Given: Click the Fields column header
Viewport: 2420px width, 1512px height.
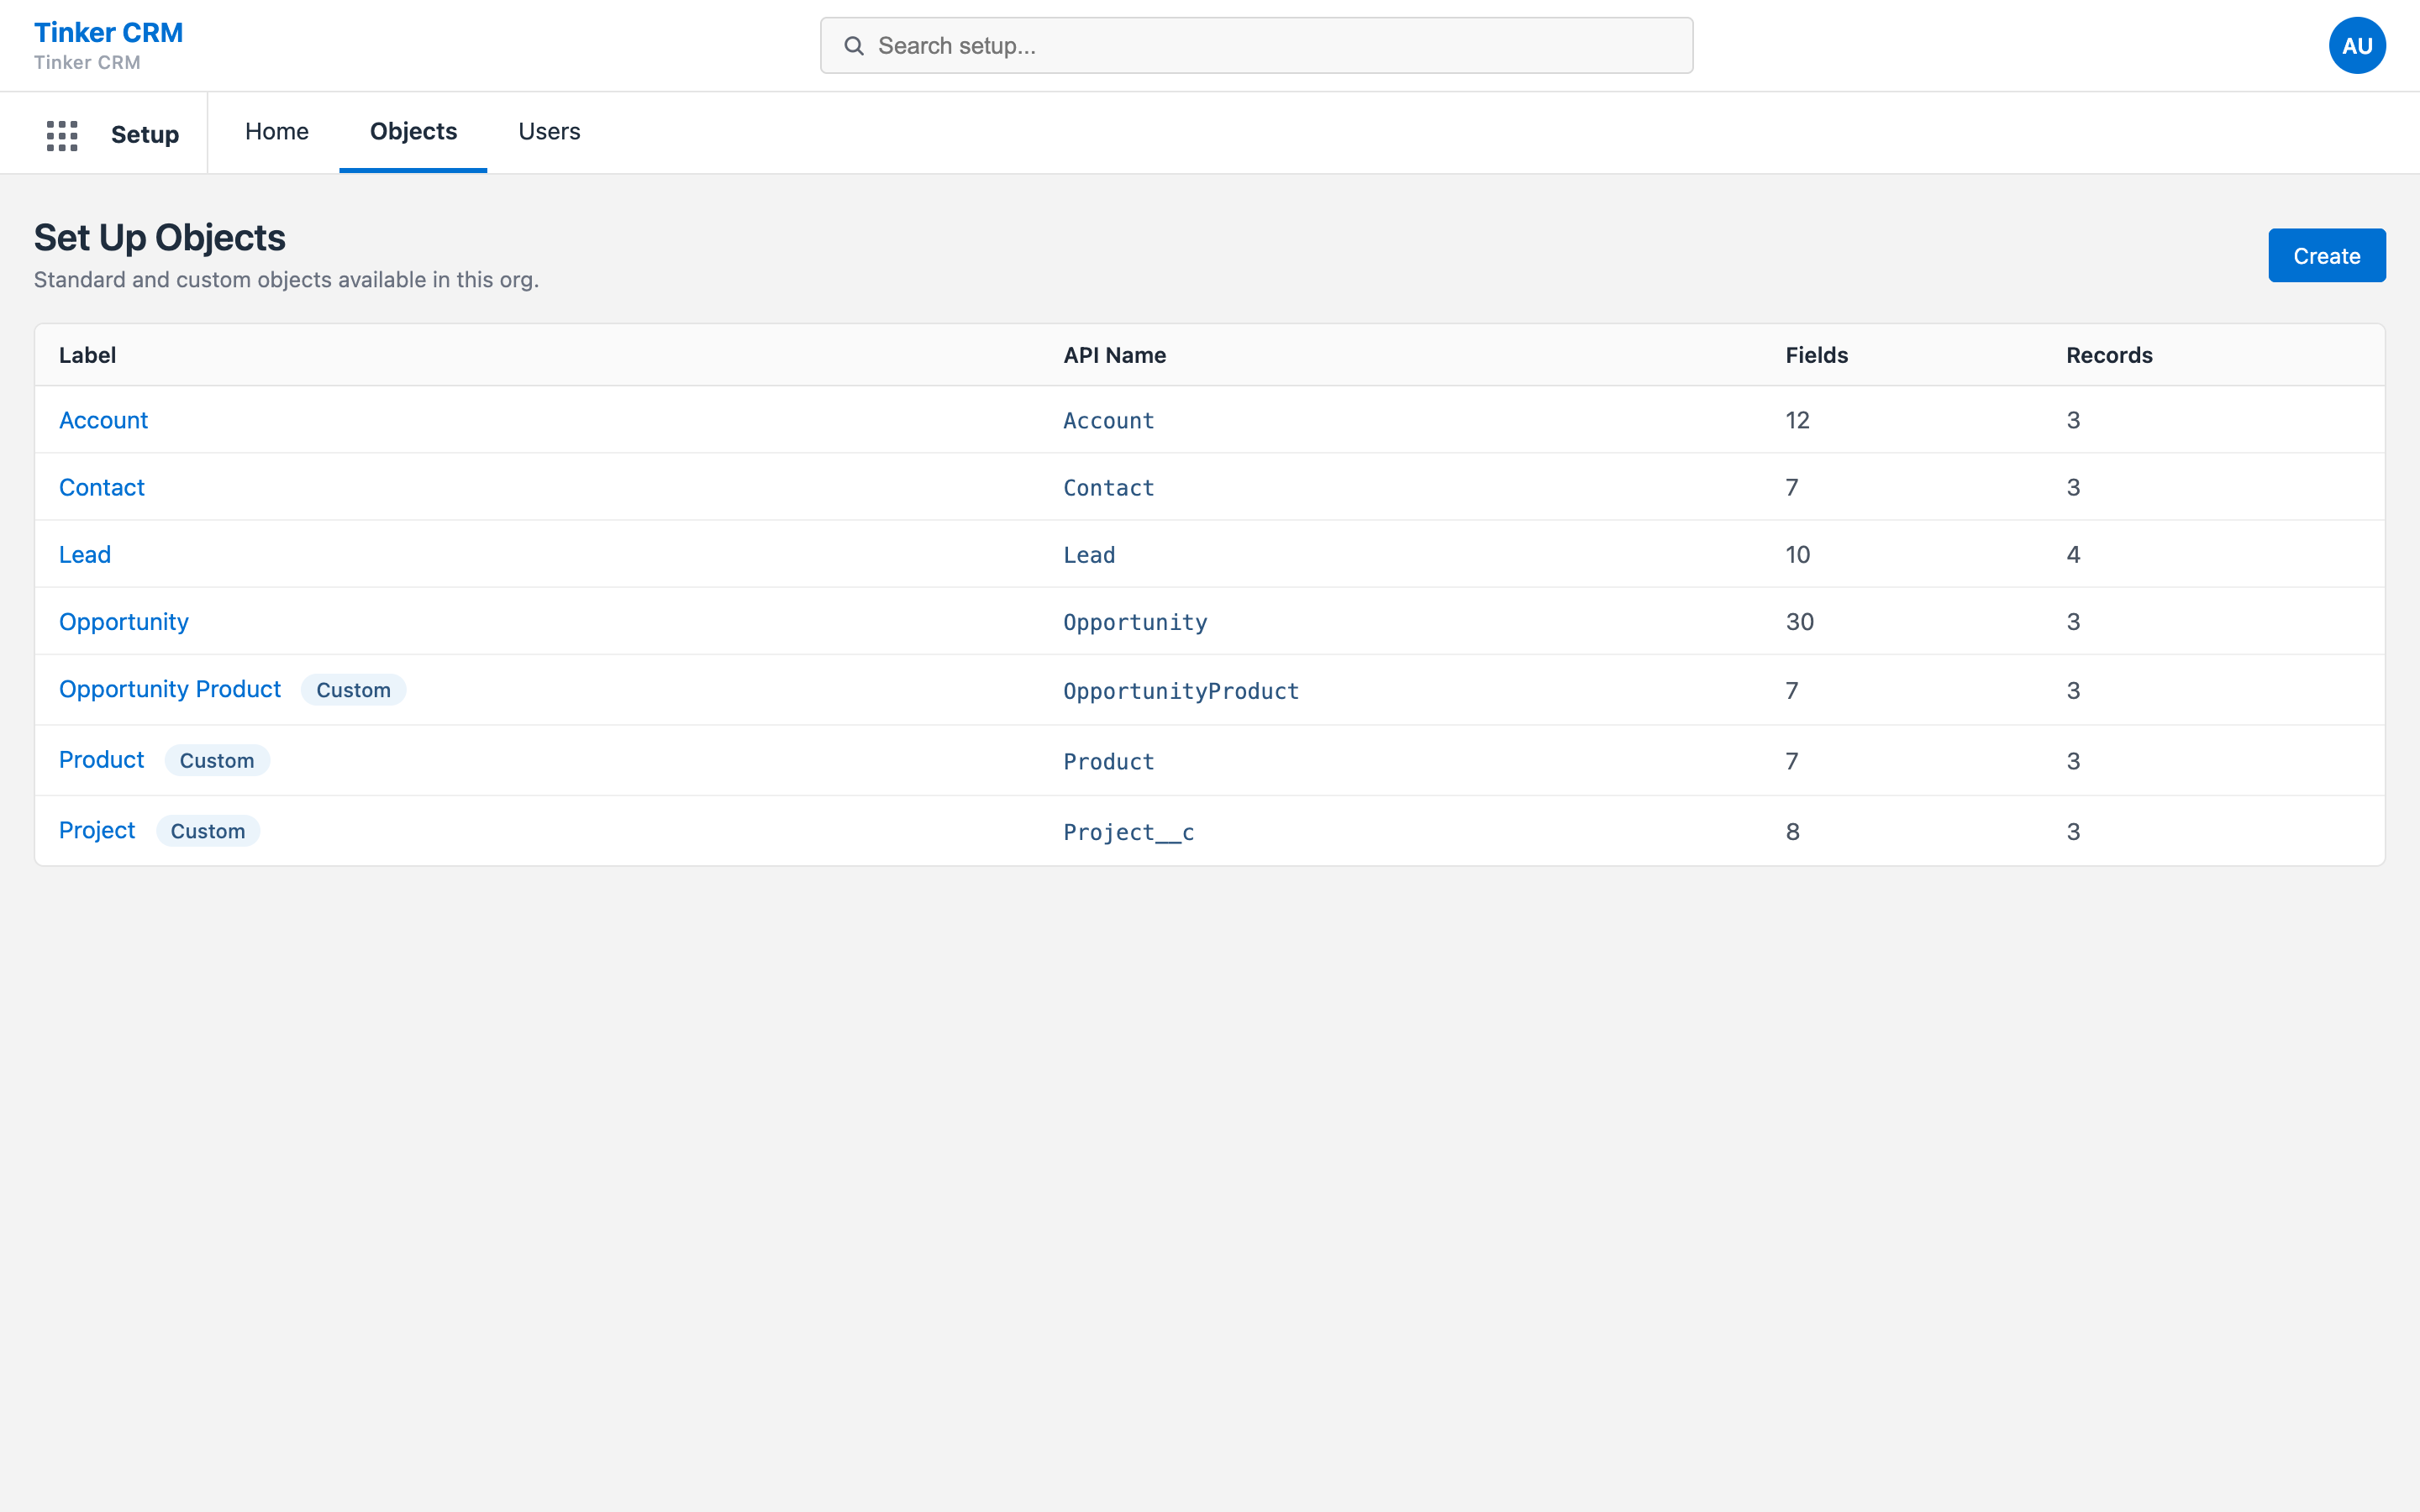Looking at the screenshot, I should (1816, 355).
